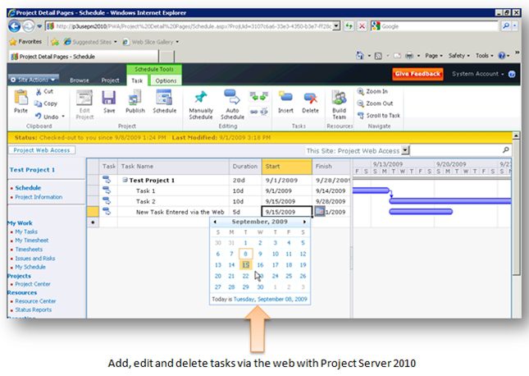Click the Duration column header
Image resolution: width=529 pixels, height=376 pixels.
pos(245,166)
